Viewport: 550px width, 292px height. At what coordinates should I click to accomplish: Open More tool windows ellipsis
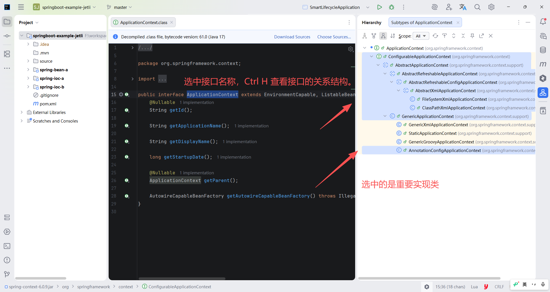click(7, 68)
